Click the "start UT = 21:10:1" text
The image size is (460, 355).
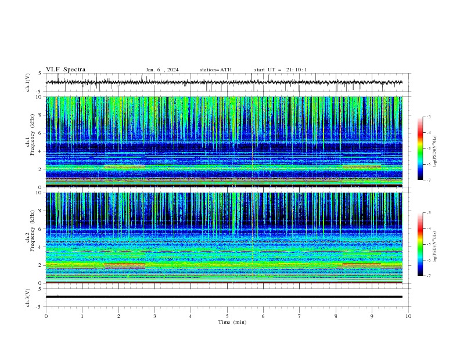coord(281,70)
